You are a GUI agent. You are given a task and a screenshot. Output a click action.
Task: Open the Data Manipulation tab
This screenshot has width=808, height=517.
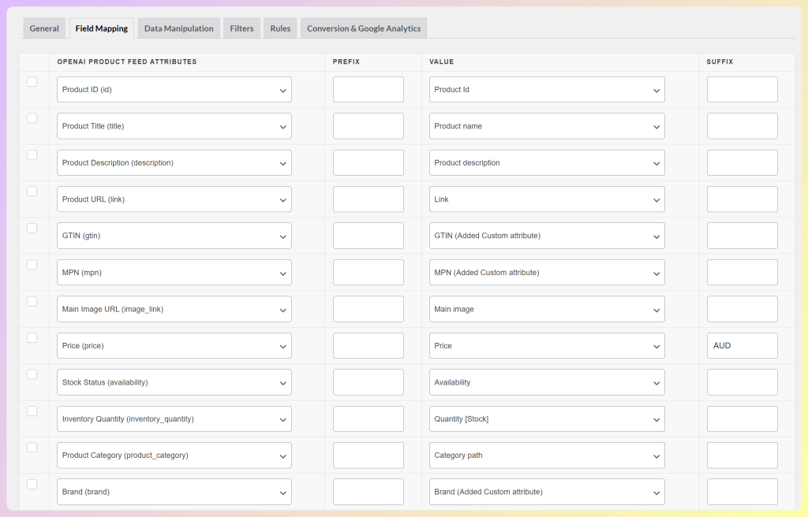click(x=178, y=28)
